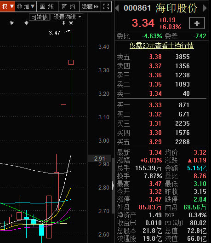Select 卖五 price 3.38
The height and width of the screenshot is (243, 211).
(155, 57)
